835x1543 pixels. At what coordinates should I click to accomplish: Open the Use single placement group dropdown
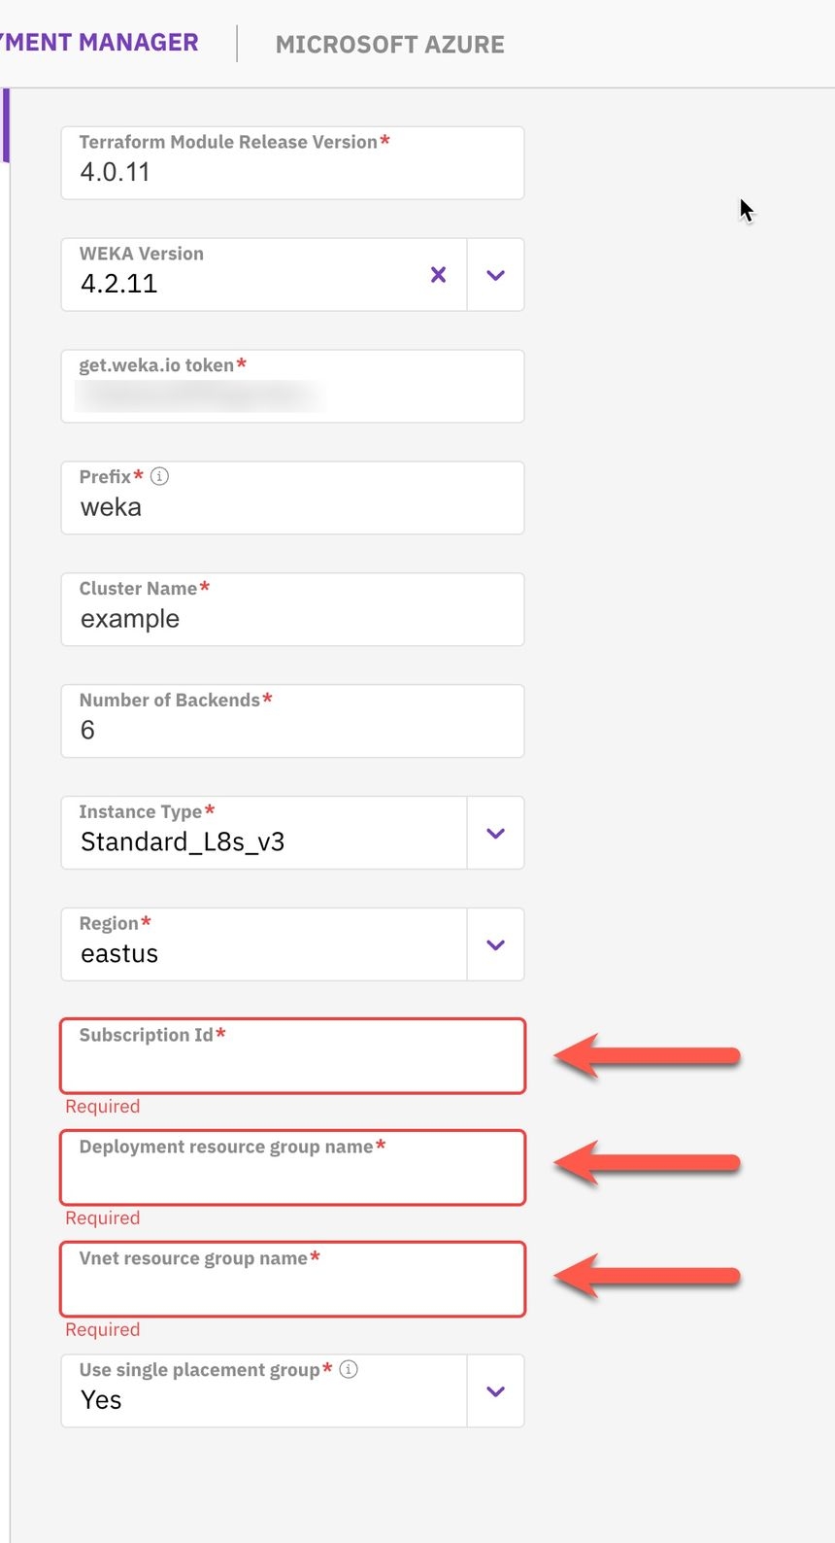pyautogui.click(x=495, y=1391)
